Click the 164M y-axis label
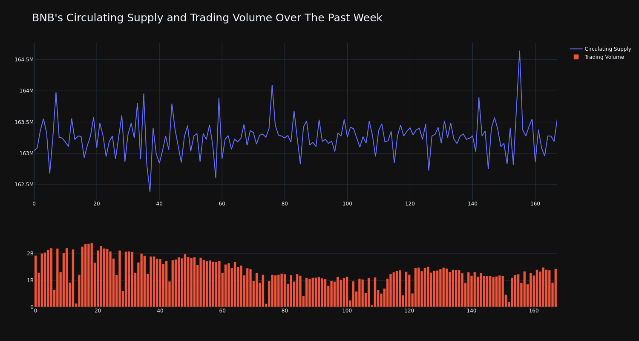The height and width of the screenshot is (341, 639). pos(26,91)
